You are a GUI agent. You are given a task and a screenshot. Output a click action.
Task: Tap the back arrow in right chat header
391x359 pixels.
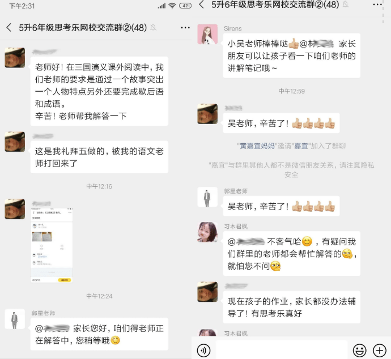[x=202, y=4]
